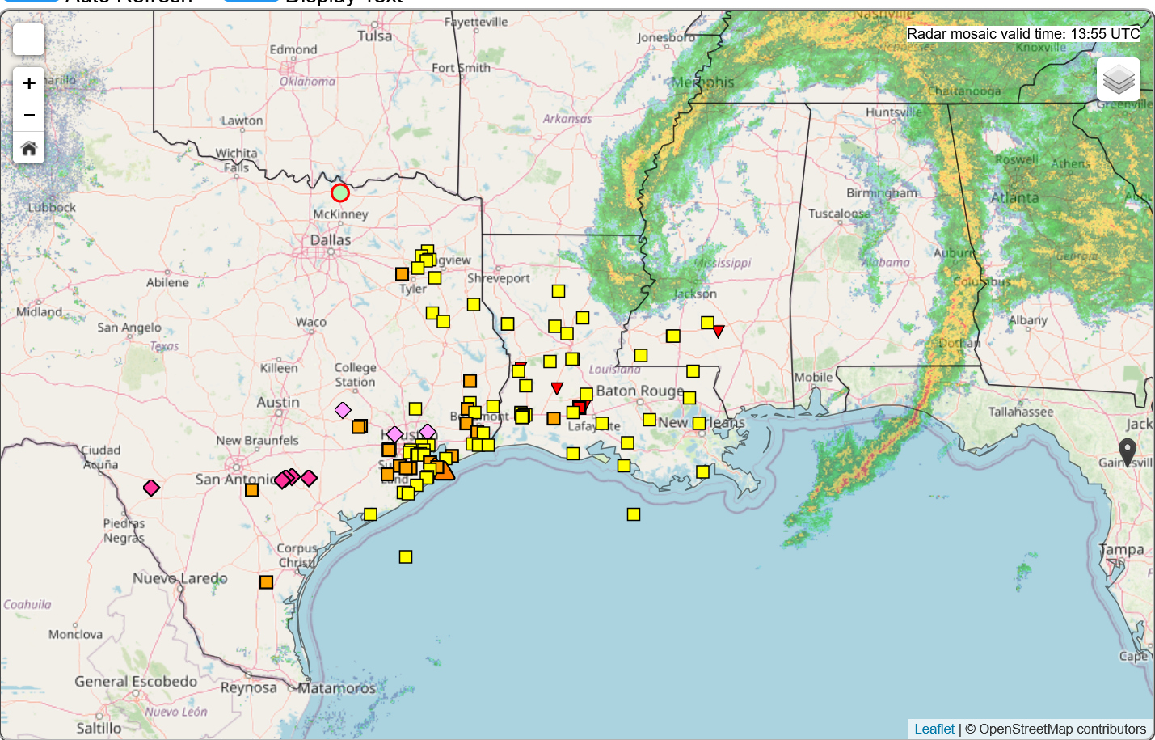Click the blank white control above zoom buttons
This screenshot has width=1155, height=740.
pyautogui.click(x=29, y=39)
